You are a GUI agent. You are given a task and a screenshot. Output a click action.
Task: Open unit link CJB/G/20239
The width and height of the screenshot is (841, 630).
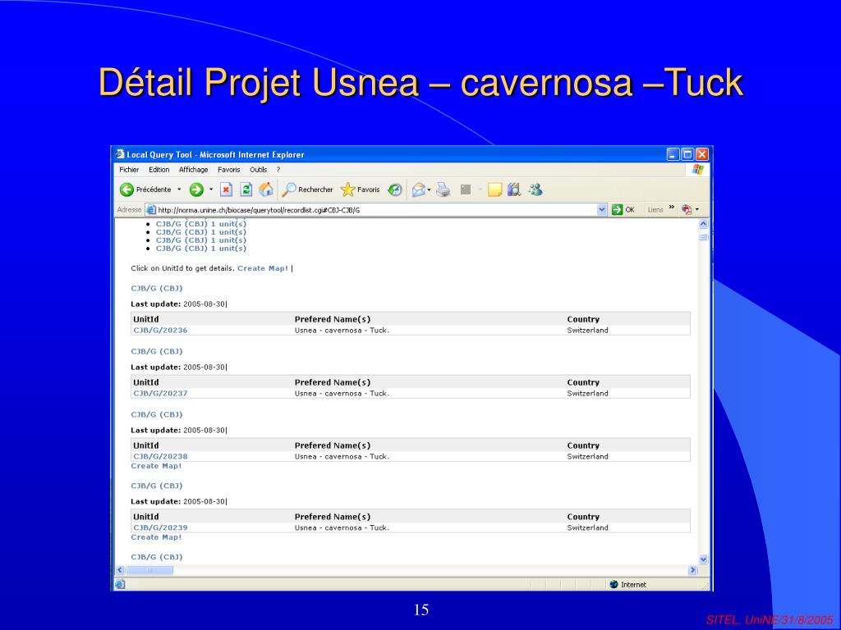(160, 528)
